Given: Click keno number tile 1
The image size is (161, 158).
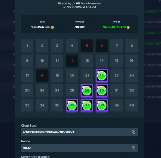Looking at the screenshot, I should pyautogui.click(x=27, y=46).
